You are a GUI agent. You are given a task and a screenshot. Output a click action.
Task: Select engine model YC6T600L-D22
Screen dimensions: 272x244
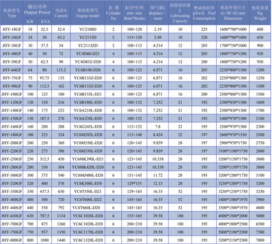click(x=88, y=200)
